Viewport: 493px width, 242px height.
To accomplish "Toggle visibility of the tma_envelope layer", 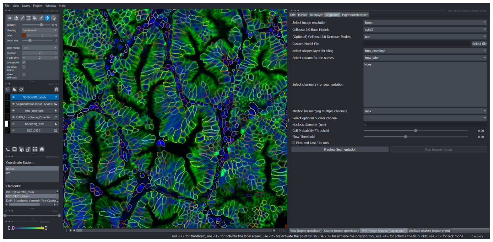I will (x=13, y=110).
